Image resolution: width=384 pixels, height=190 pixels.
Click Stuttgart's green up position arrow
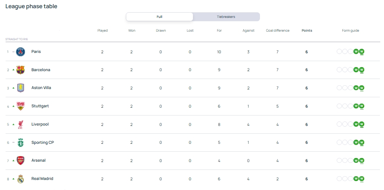[13, 106]
